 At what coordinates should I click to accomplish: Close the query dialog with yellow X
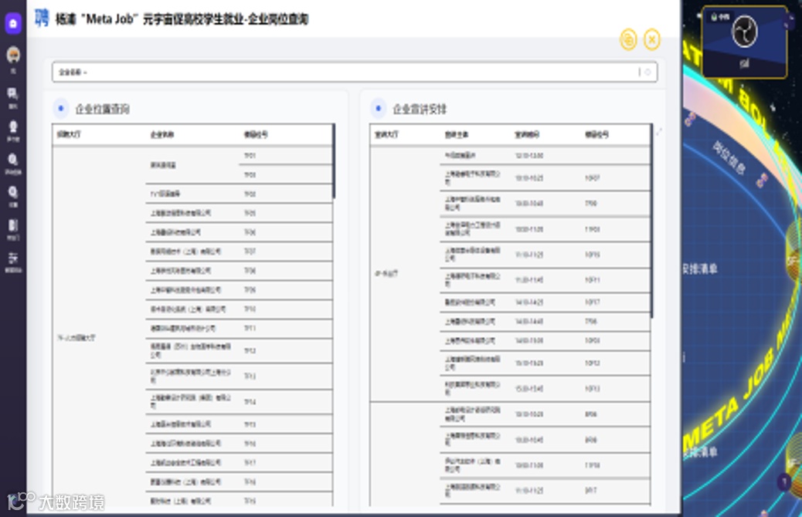(x=651, y=40)
